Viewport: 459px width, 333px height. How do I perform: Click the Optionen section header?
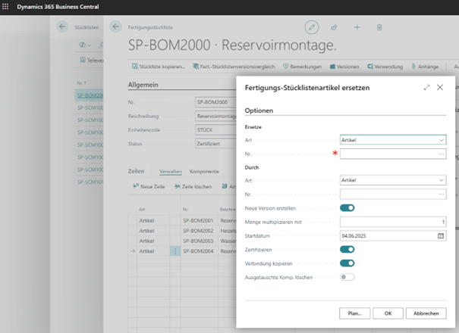coord(259,110)
